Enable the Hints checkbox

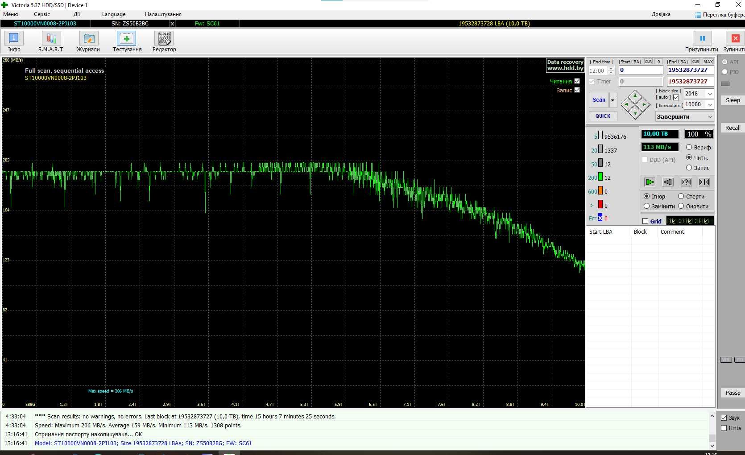[x=724, y=428]
